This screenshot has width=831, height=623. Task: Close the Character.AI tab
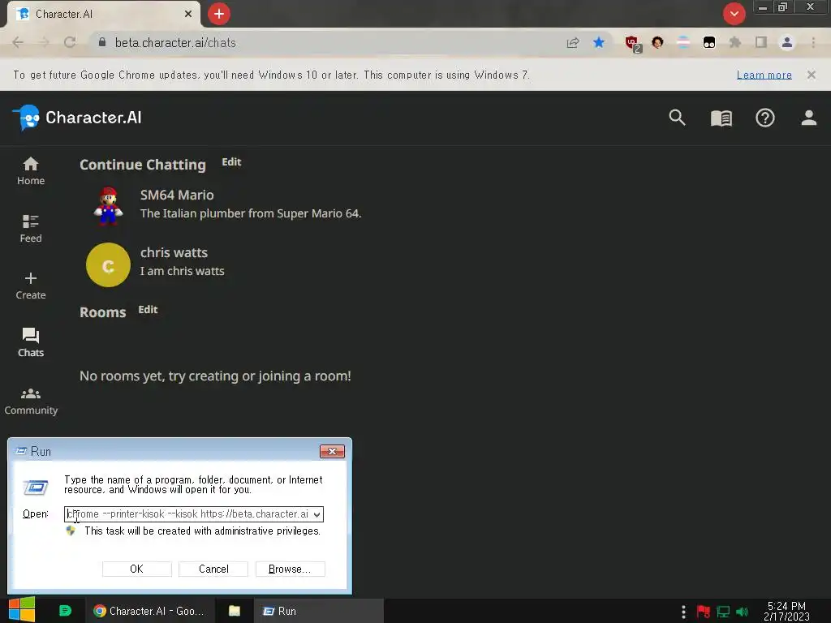point(188,14)
